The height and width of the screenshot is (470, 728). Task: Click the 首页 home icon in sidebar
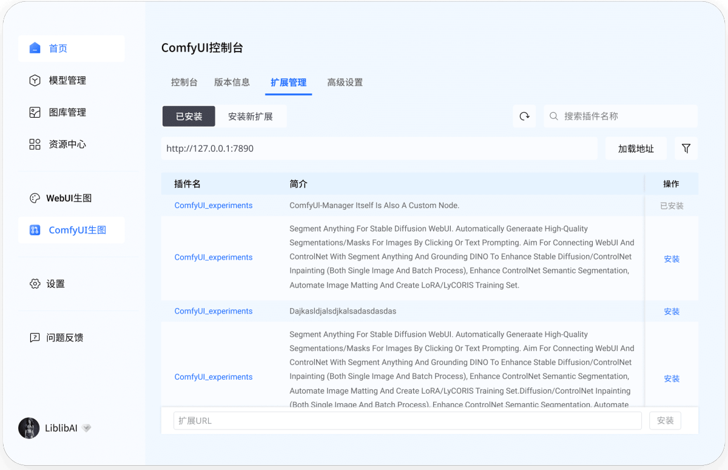35,48
